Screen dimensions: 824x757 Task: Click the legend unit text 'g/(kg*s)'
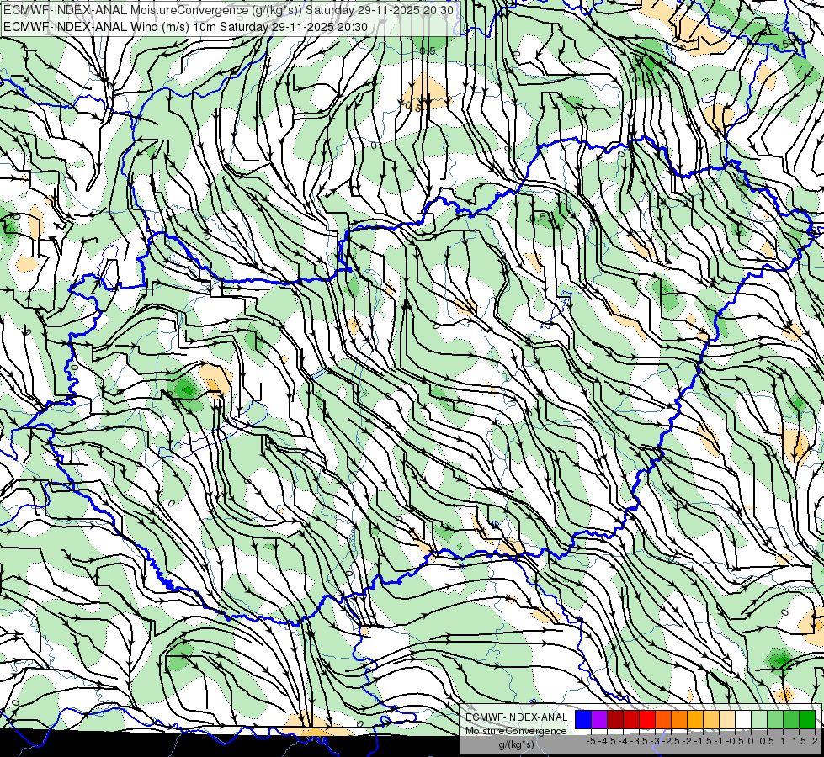click(x=516, y=744)
